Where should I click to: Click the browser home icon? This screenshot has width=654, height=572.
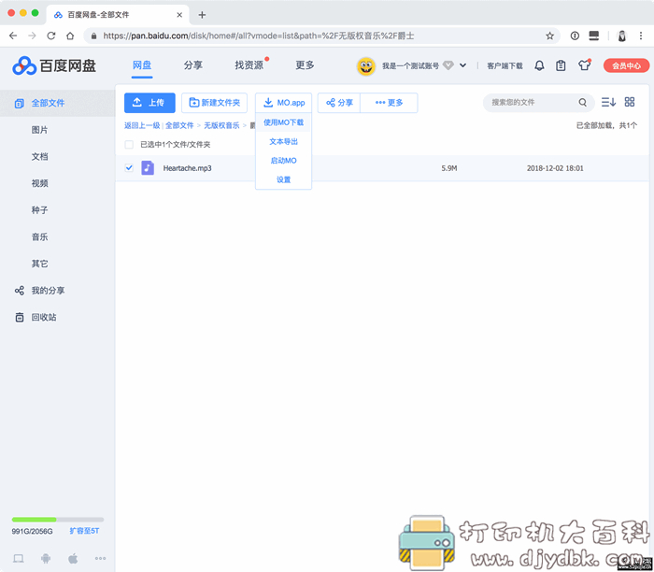pos(70,36)
